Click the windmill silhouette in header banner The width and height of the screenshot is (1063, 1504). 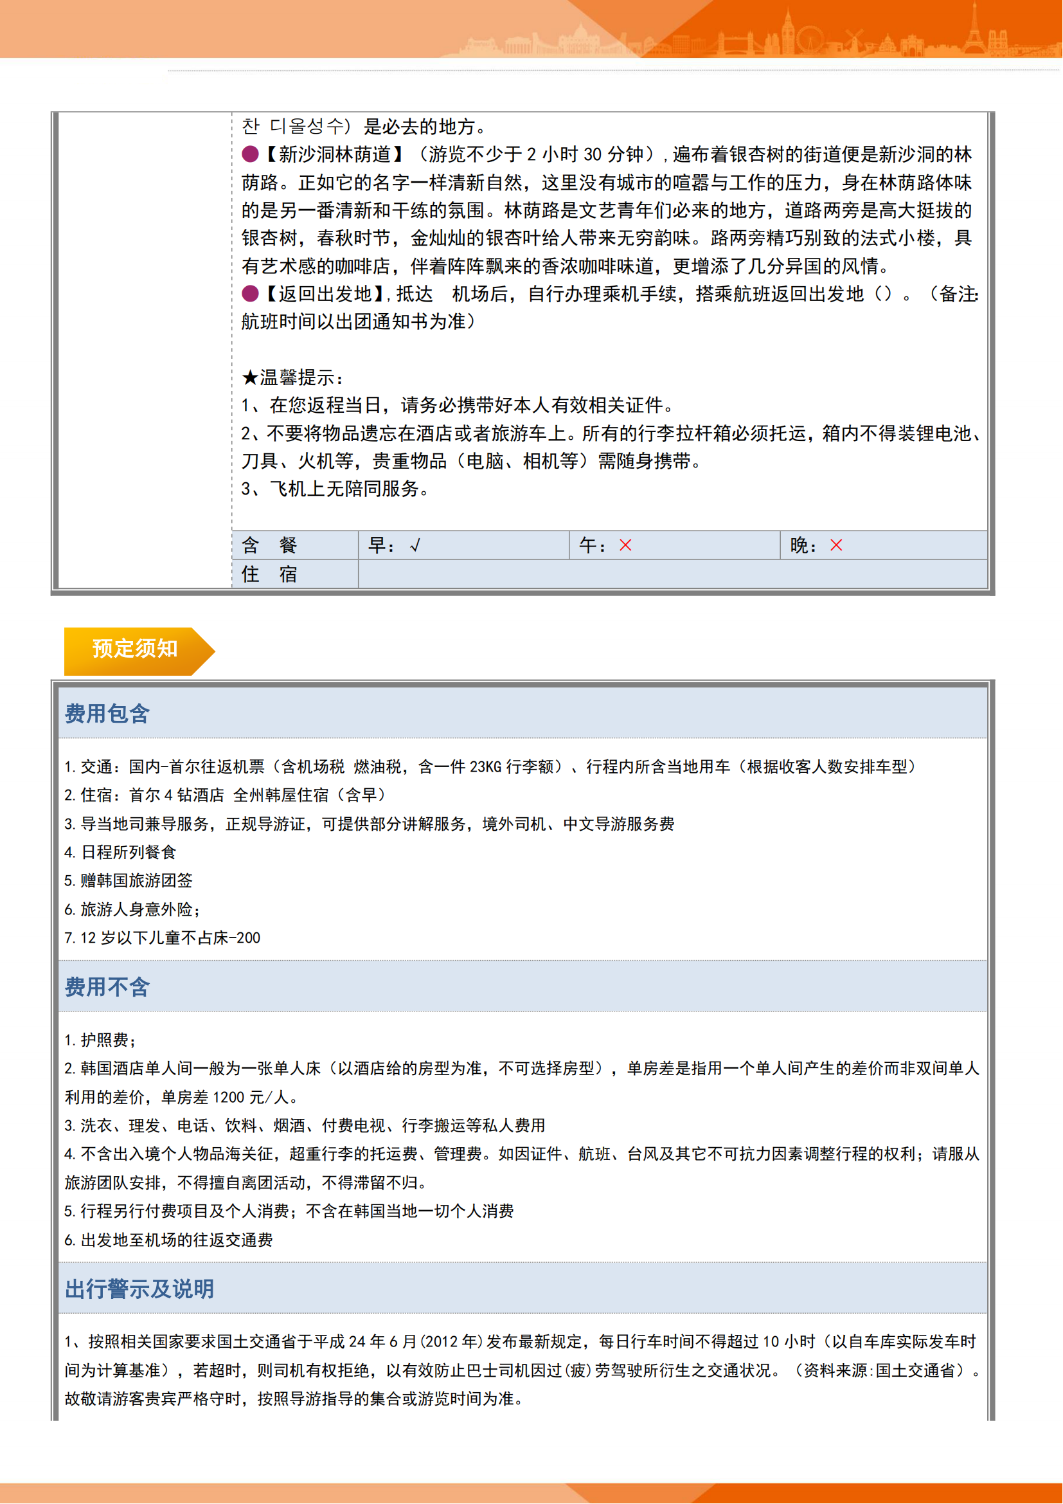click(x=854, y=38)
